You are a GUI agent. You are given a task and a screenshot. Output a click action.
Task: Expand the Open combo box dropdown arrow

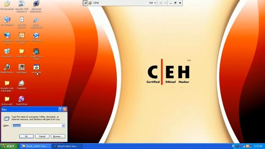coord(63,125)
